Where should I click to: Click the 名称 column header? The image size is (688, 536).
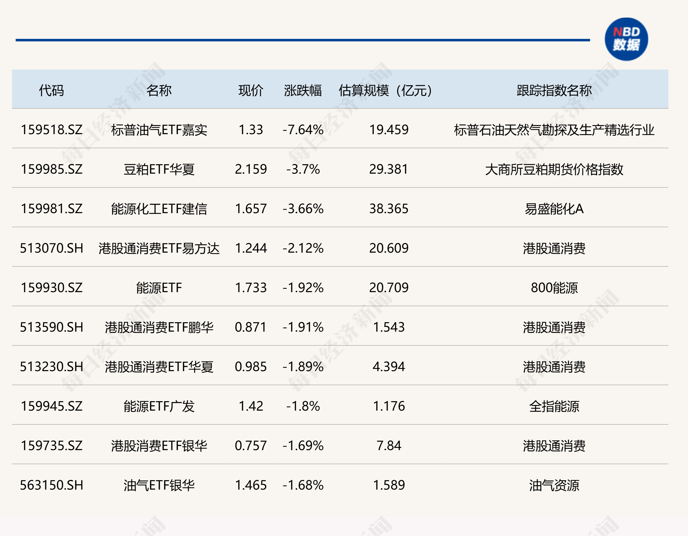159,91
